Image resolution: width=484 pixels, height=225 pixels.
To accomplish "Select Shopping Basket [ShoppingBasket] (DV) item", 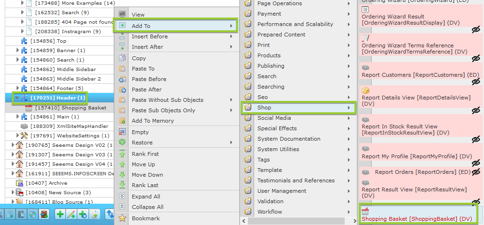I will coord(417,218).
